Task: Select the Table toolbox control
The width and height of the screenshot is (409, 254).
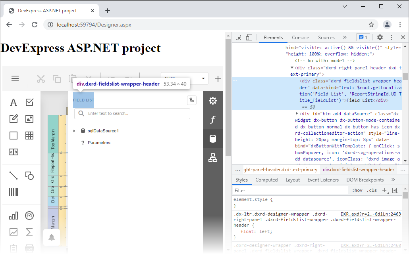Action: (29, 136)
